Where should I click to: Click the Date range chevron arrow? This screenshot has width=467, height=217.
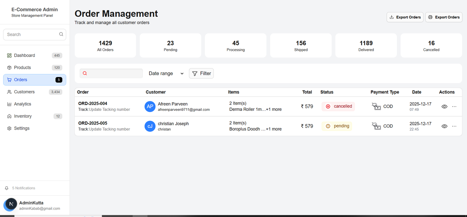coord(182,73)
